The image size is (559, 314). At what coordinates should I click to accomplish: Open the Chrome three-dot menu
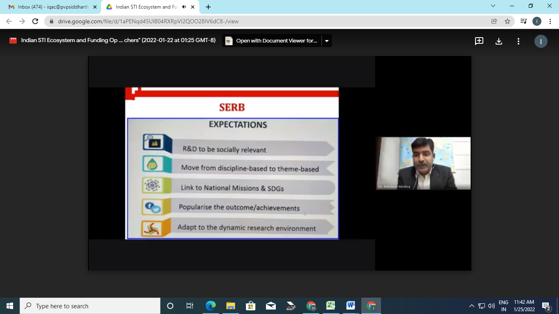(x=550, y=21)
